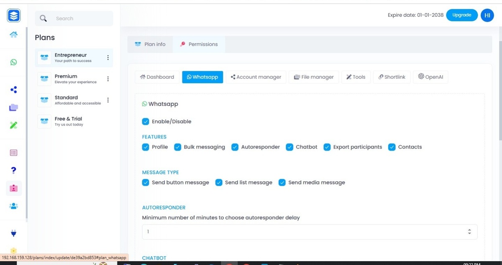Open the OpenAI permissions tab
The height and width of the screenshot is (265, 502).
tap(430, 77)
